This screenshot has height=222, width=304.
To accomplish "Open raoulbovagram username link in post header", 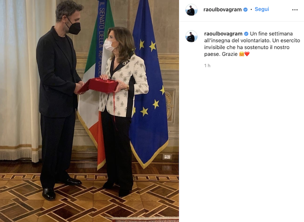I will pyautogui.click(x=223, y=9).
